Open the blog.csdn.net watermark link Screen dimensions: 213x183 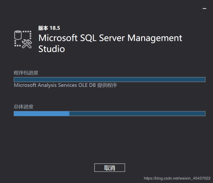[x=177, y=178]
